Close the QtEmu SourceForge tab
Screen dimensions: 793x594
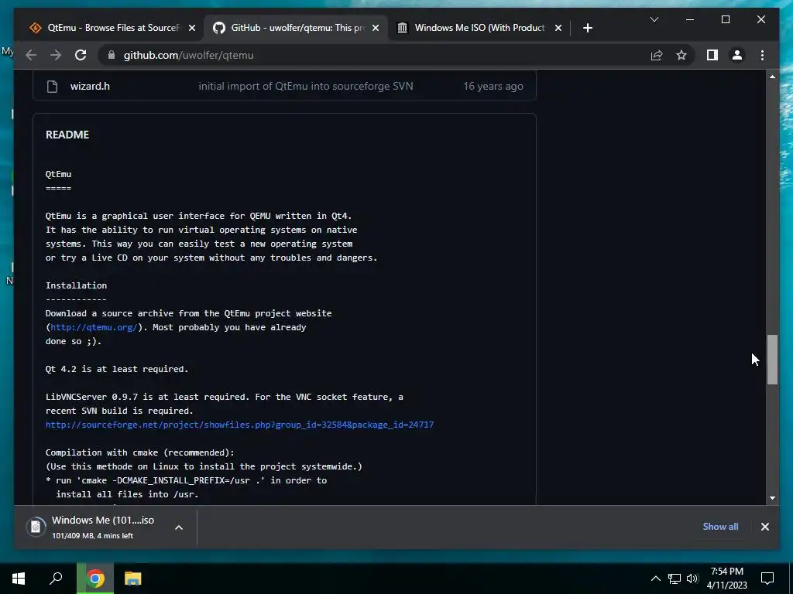tap(192, 28)
